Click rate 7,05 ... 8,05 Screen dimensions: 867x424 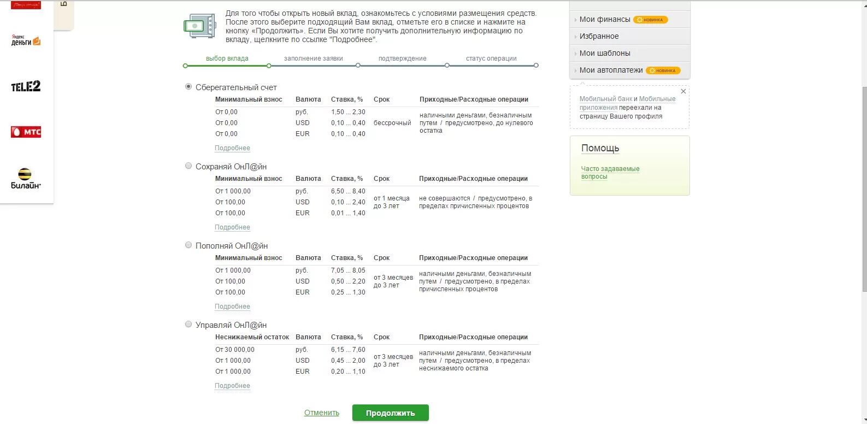(348, 270)
